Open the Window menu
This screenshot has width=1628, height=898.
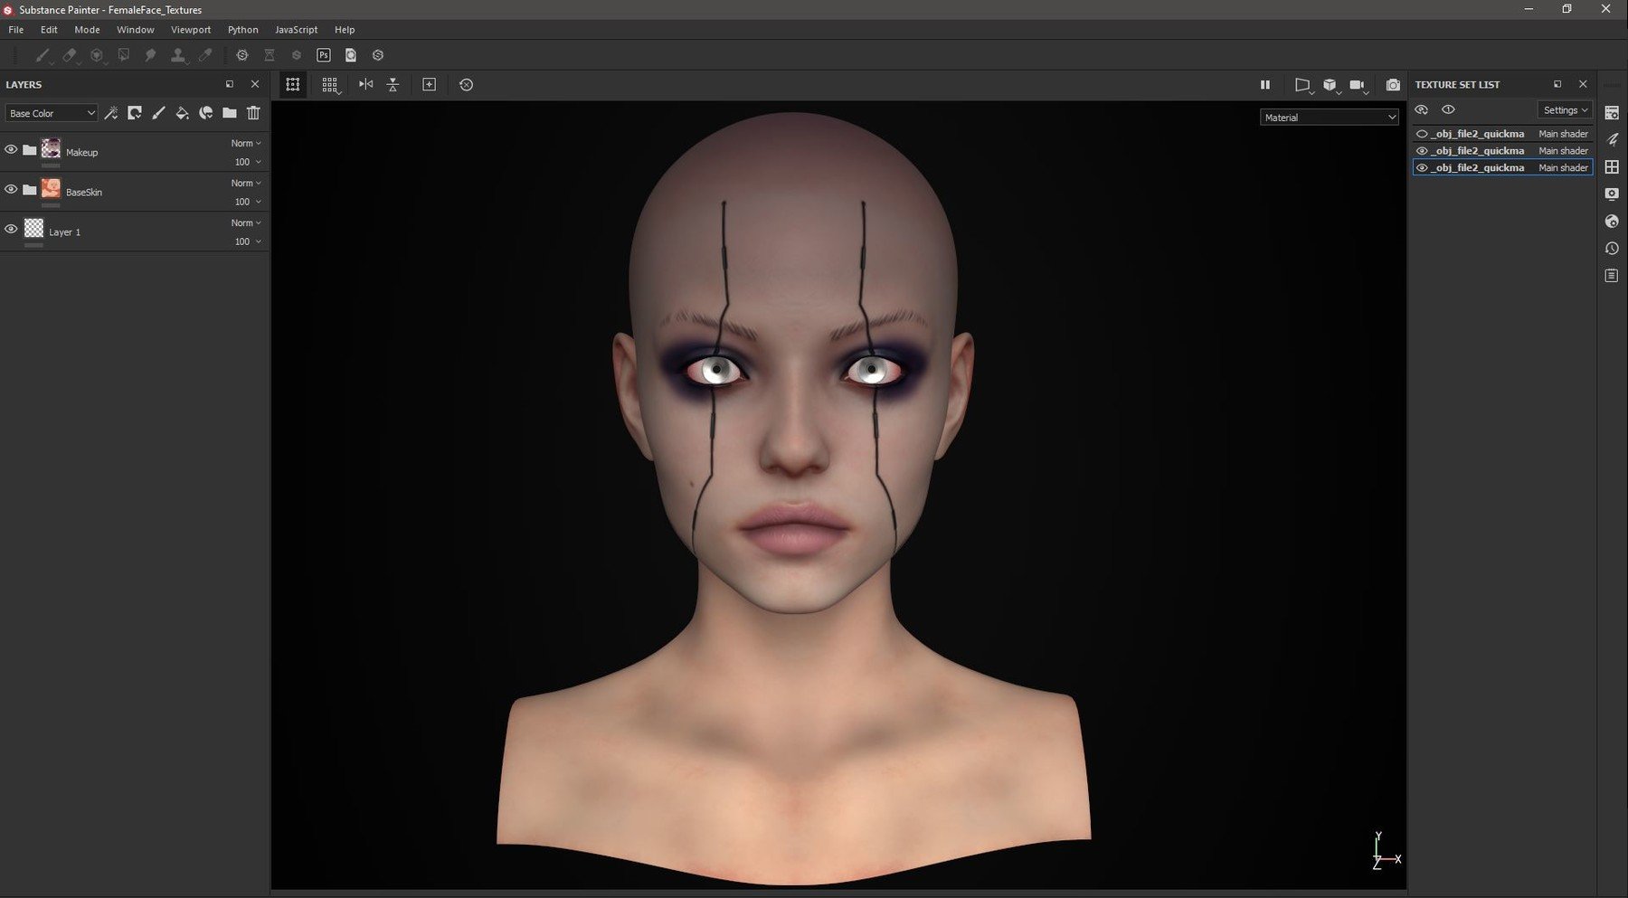point(136,30)
